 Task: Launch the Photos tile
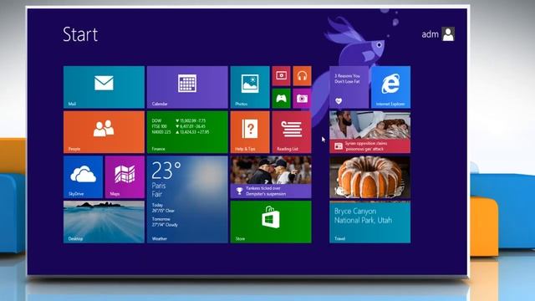pos(250,87)
